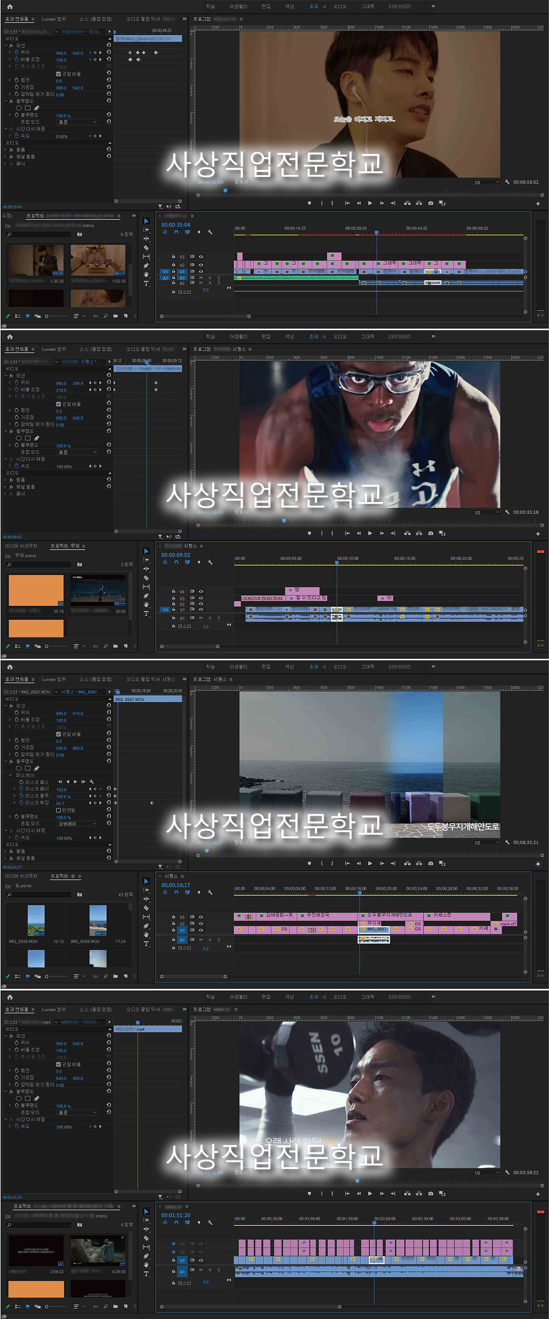Tick the mask inverted checkbox for IMG_8997

pyautogui.click(x=59, y=810)
